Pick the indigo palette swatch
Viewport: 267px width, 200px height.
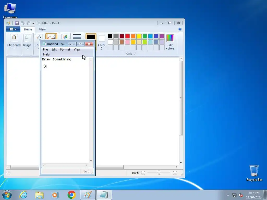pyautogui.click(x=156, y=36)
